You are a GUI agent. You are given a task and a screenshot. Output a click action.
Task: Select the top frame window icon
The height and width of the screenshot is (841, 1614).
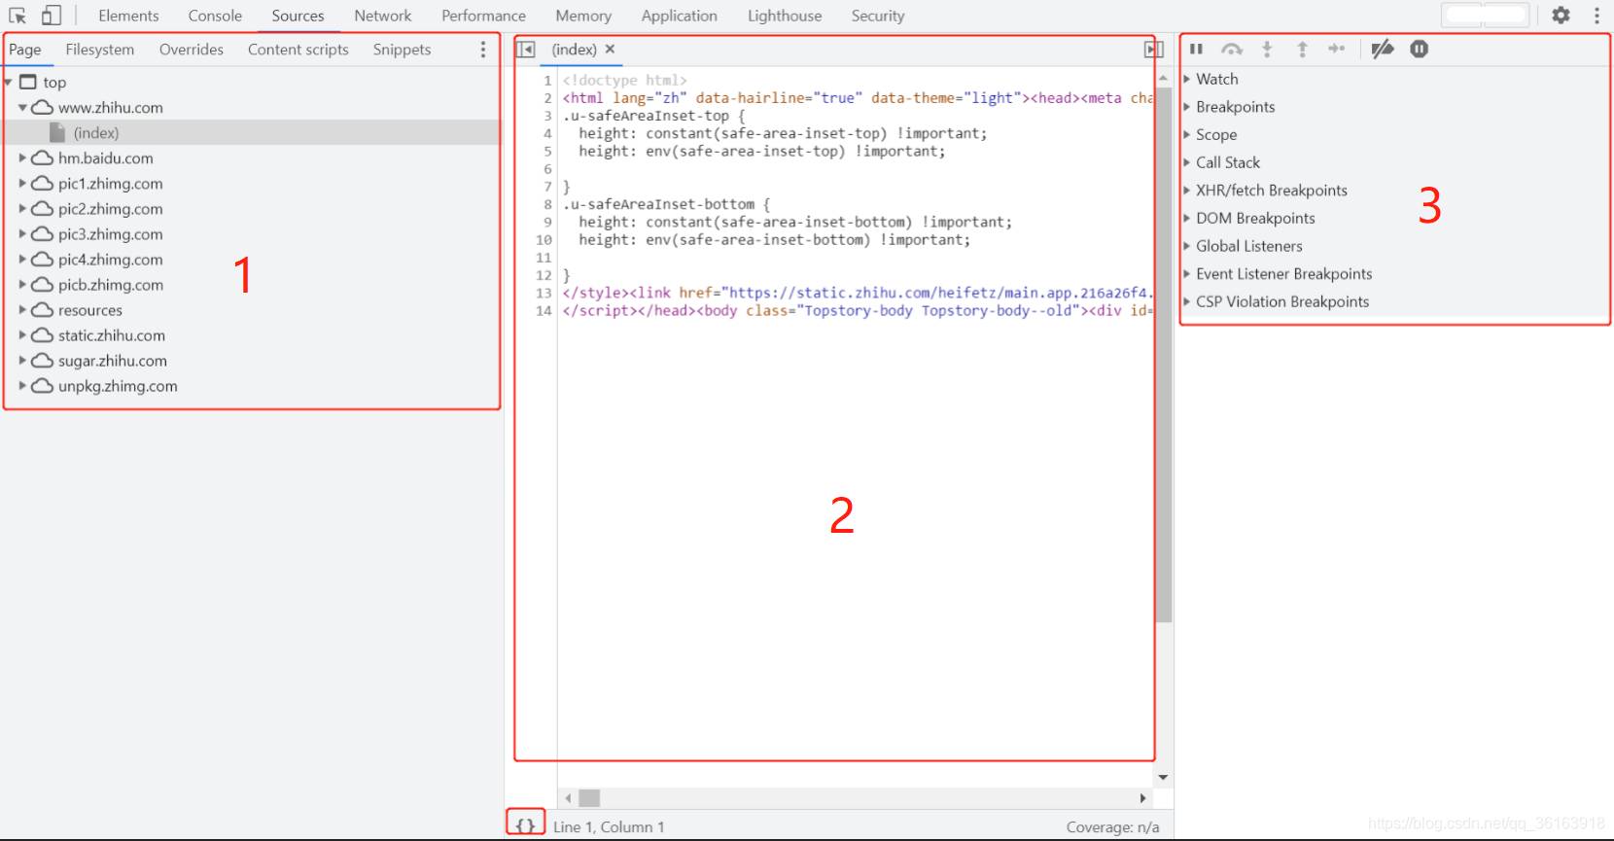coord(28,82)
